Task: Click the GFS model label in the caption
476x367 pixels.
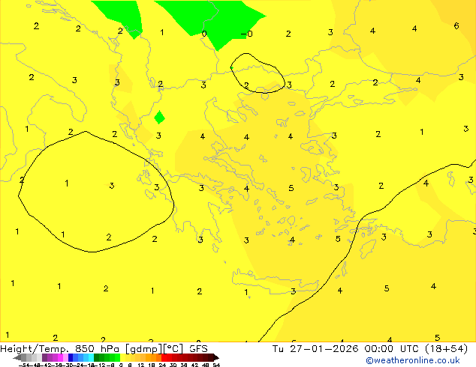Action: click(198, 348)
